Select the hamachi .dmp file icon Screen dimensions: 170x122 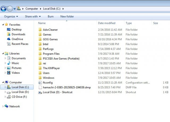pos(40,87)
